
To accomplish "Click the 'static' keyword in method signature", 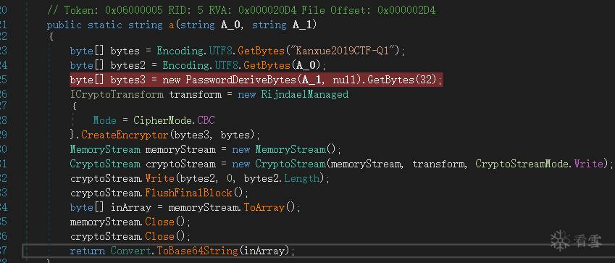I will tap(104, 25).
